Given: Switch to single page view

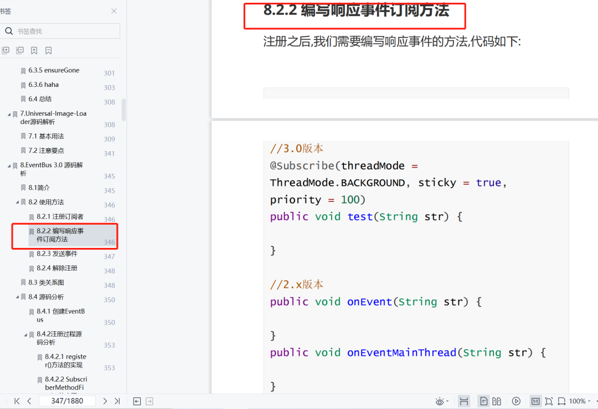Looking at the screenshot, I should click(483, 401).
